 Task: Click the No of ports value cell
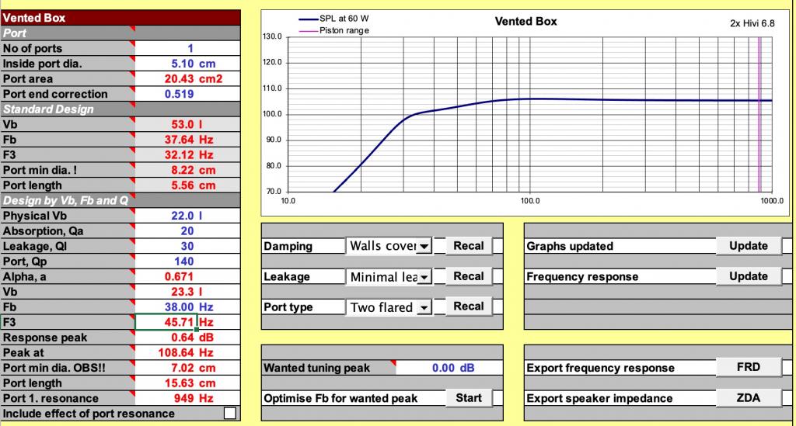[x=187, y=49]
